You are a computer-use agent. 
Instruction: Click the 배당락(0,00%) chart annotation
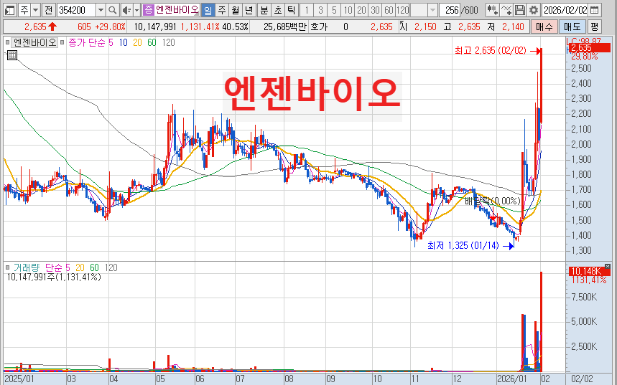[492, 201]
